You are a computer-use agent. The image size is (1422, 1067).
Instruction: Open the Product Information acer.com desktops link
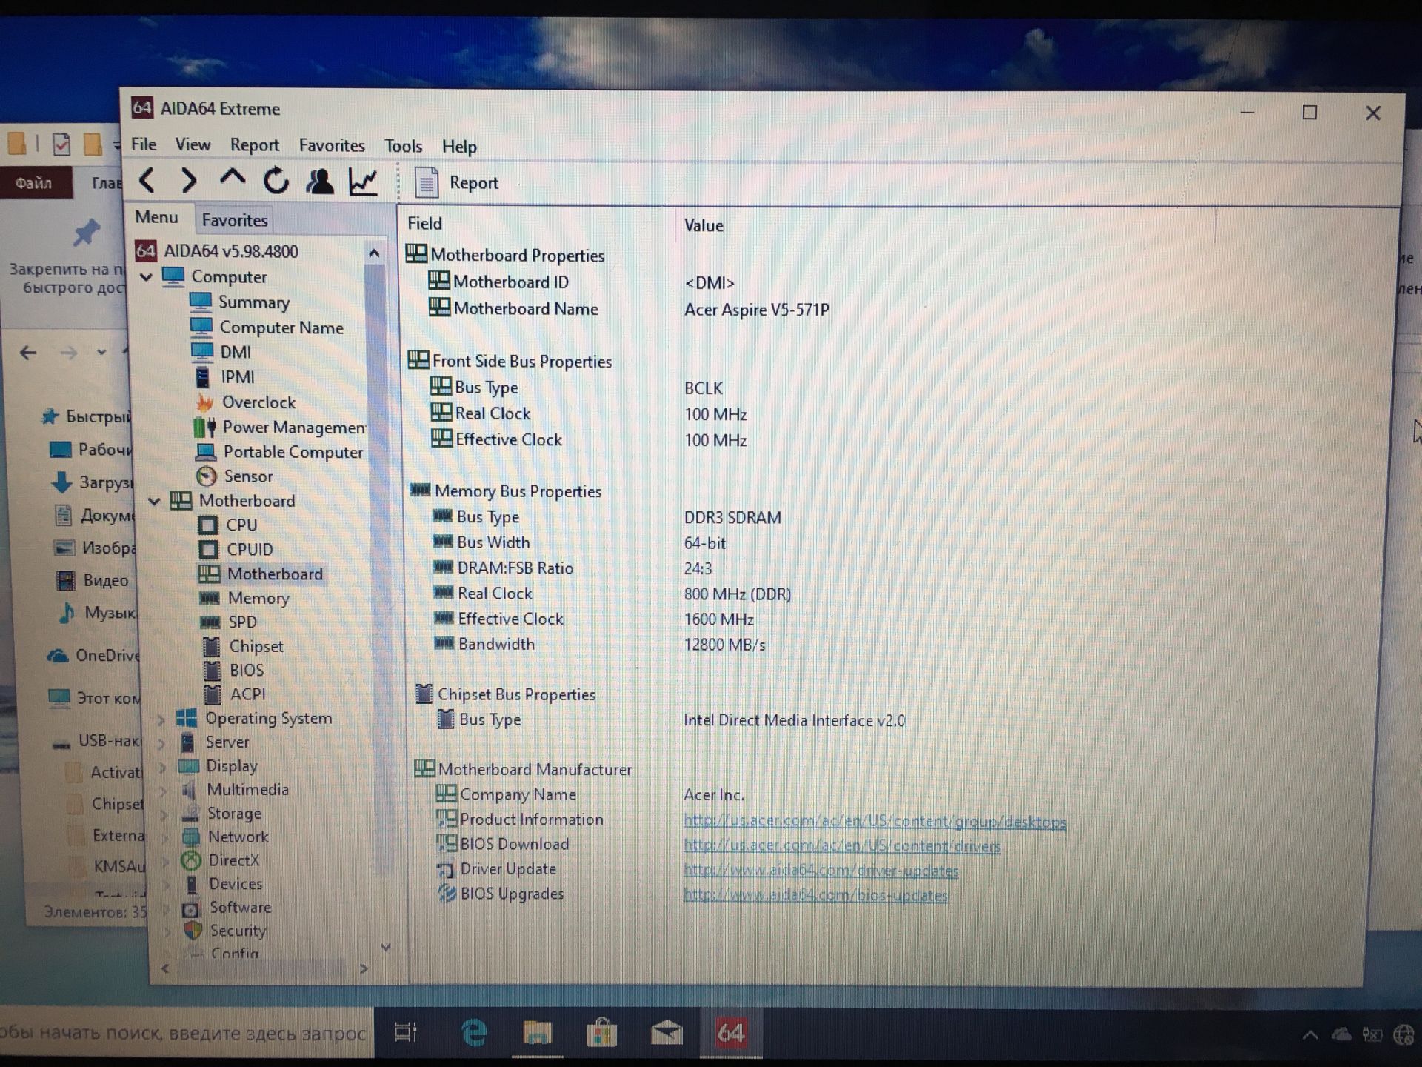[875, 821]
